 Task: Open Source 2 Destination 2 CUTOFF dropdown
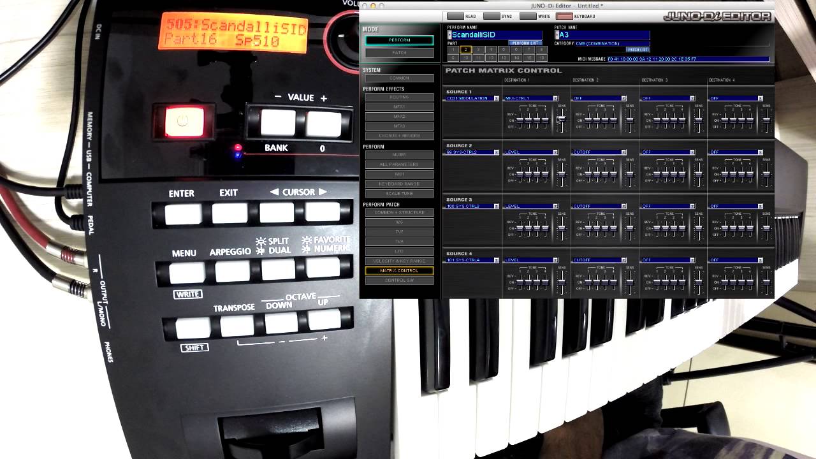pyautogui.click(x=599, y=152)
